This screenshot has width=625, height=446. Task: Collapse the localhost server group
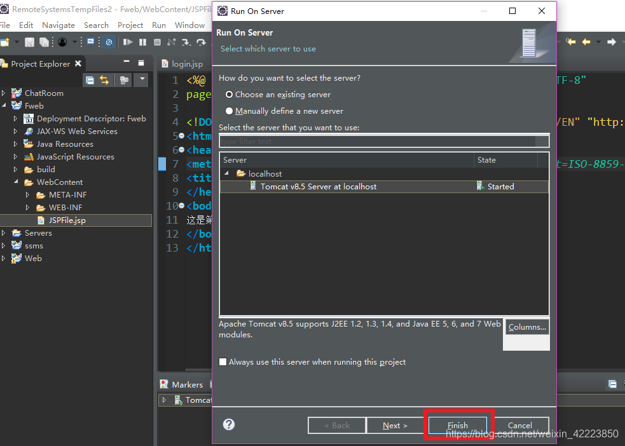click(226, 173)
